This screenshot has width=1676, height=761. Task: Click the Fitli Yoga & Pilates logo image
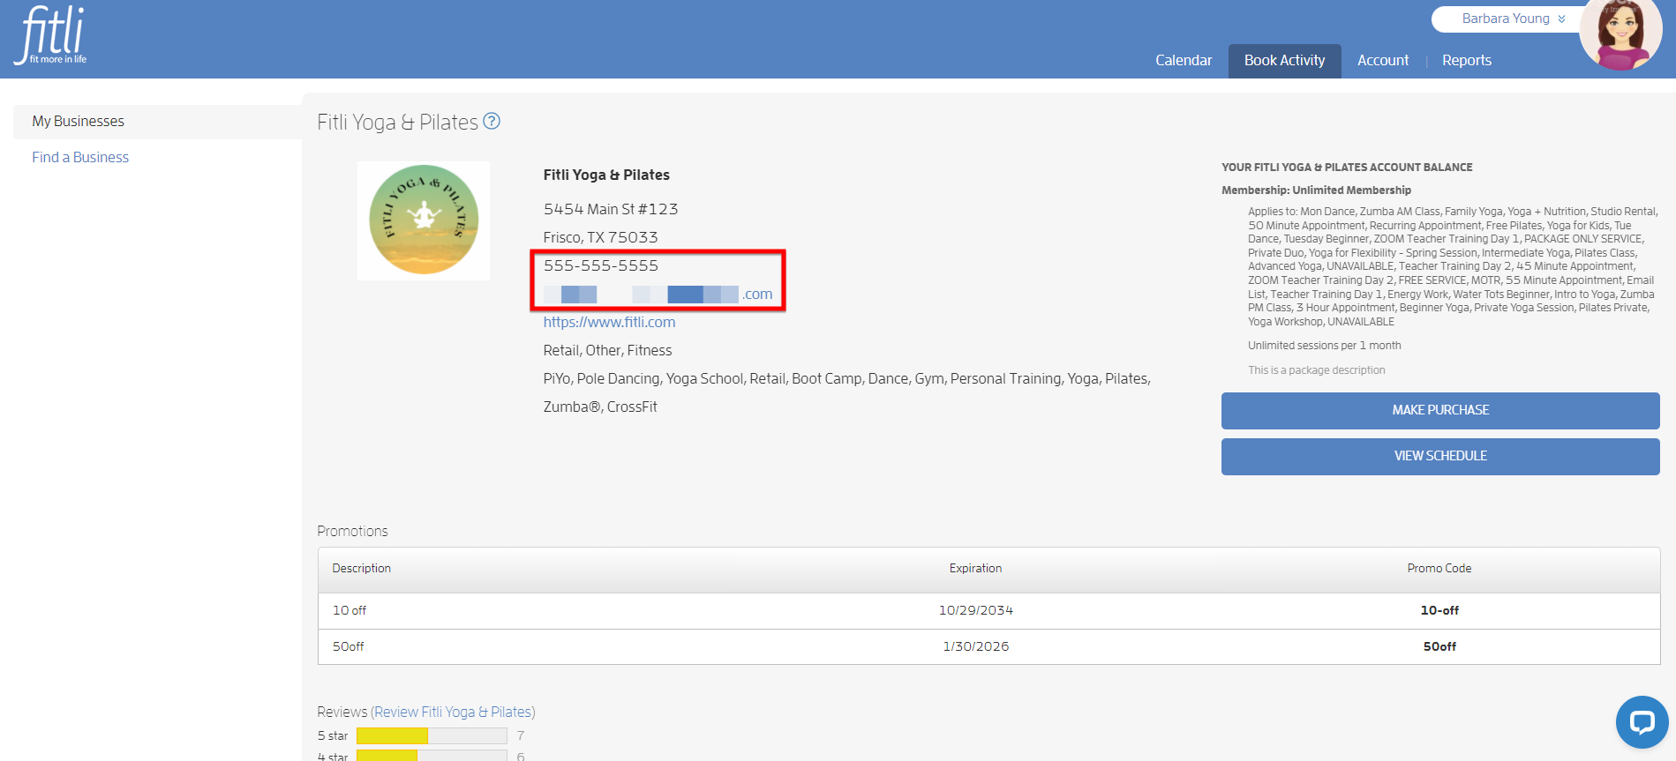click(x=424, y=220)
